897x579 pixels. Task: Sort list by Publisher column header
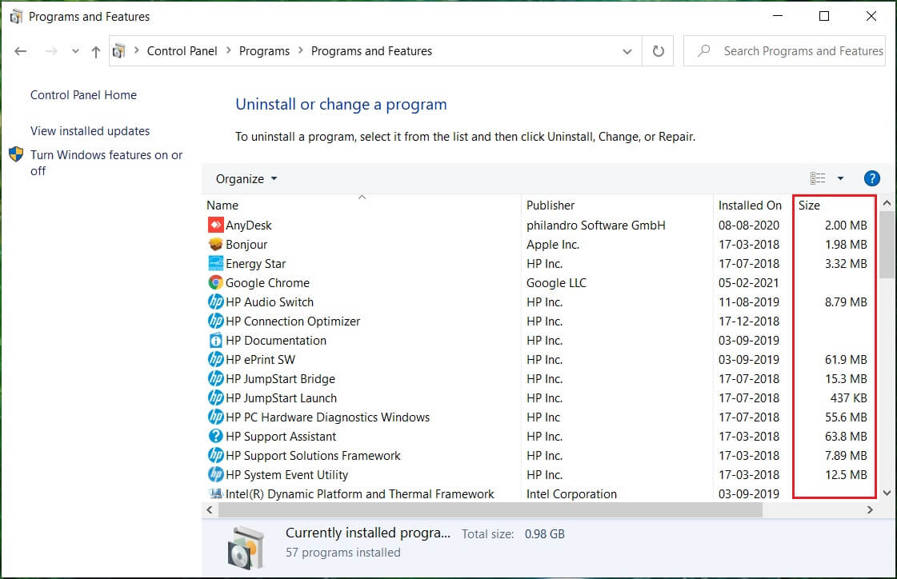[551, 206]
